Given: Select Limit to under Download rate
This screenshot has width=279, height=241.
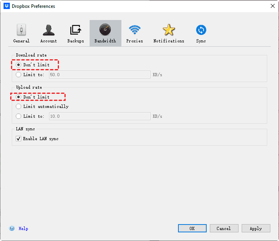Looking at the screenshot, I should [x=18, y=75].
